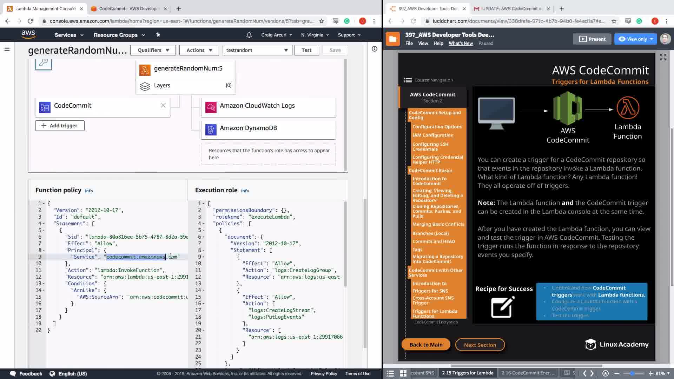Open the Qualifiers dropdown
Image resolution: width=674 pixels, height=379 pixels.
(153, 50)
